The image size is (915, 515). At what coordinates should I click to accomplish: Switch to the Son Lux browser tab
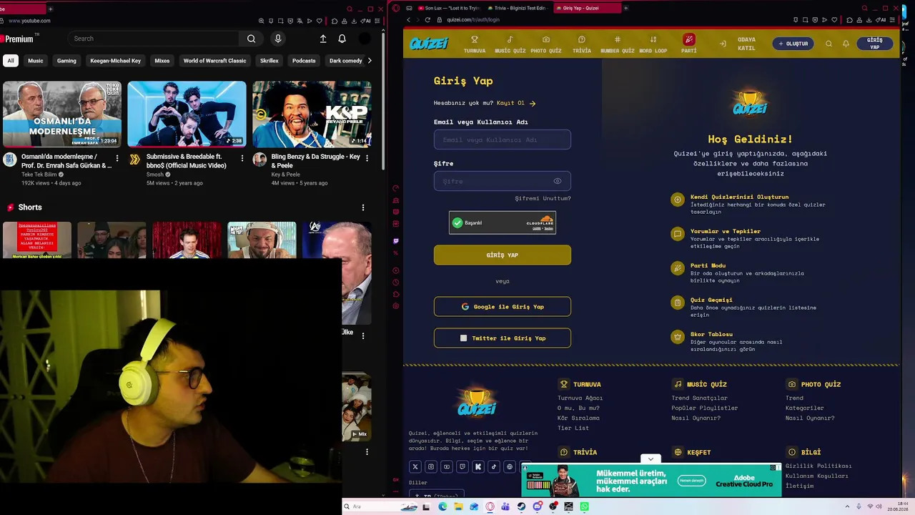pos(450,8)
